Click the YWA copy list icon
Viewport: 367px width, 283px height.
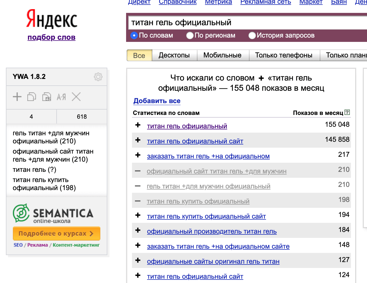point(32,97)
